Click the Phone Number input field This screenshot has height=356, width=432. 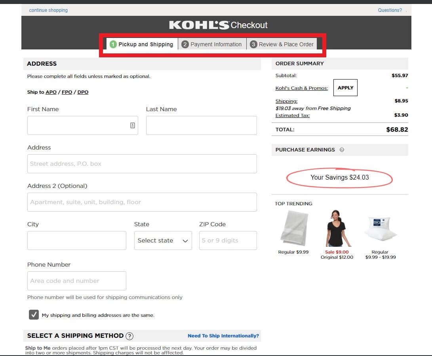click(76, 281)
